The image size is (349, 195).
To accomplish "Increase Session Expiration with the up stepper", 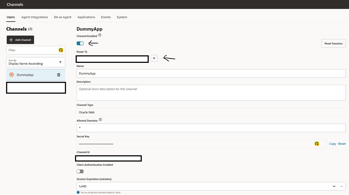I will (x=342, y=186).
